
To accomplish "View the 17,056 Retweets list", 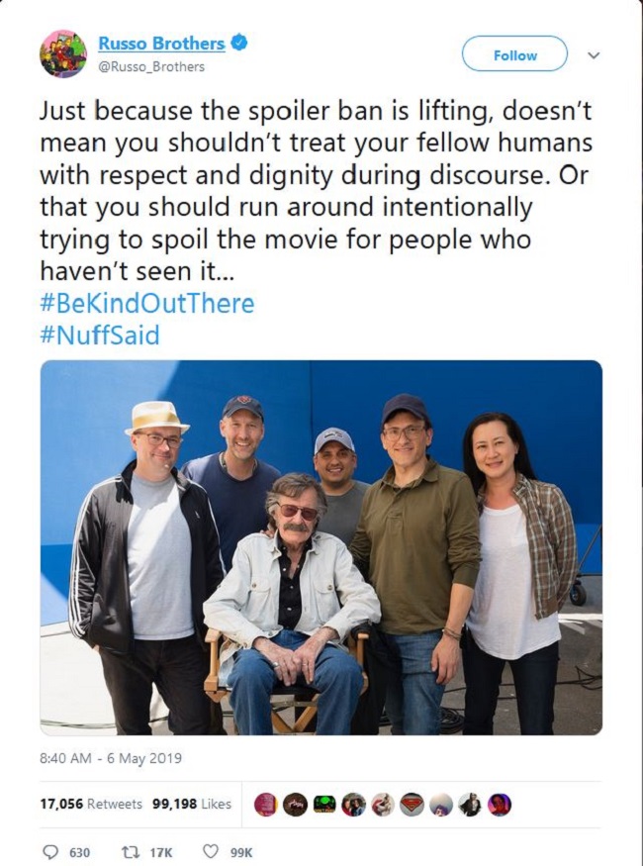I will (x=91, y=804).
